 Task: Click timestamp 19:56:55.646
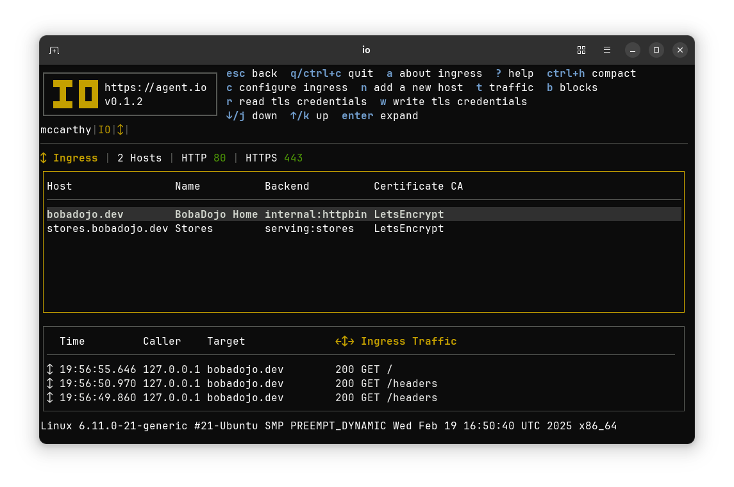tap(98, 370)
